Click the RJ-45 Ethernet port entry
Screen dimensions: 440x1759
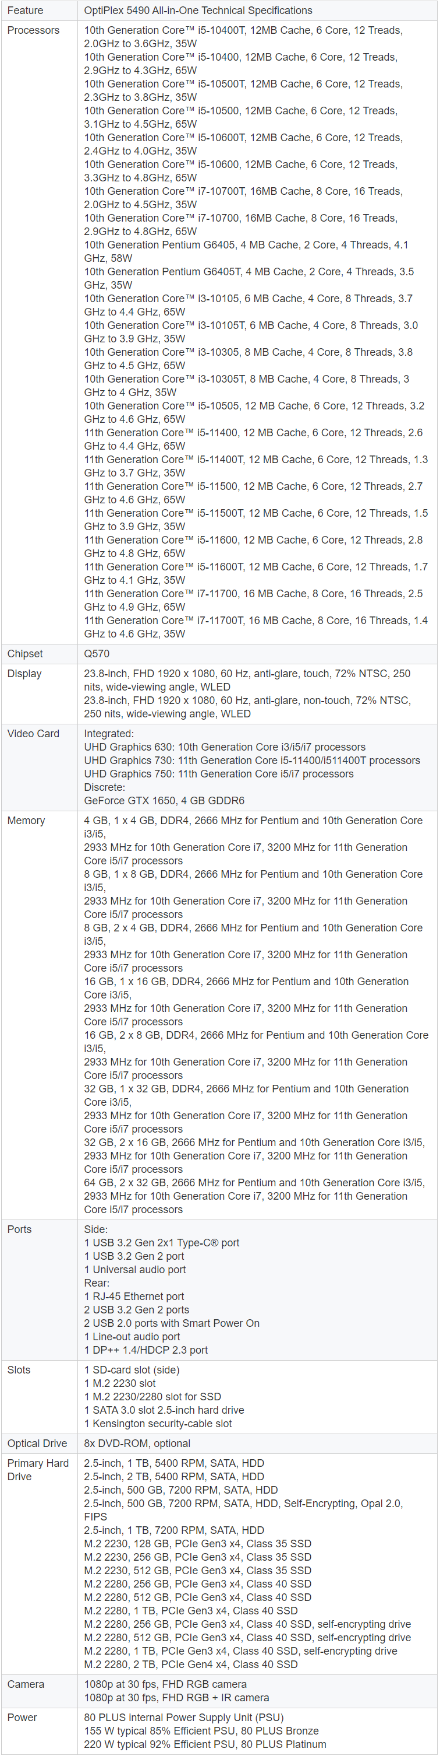pyautogui.click(x=134, y=1296)
